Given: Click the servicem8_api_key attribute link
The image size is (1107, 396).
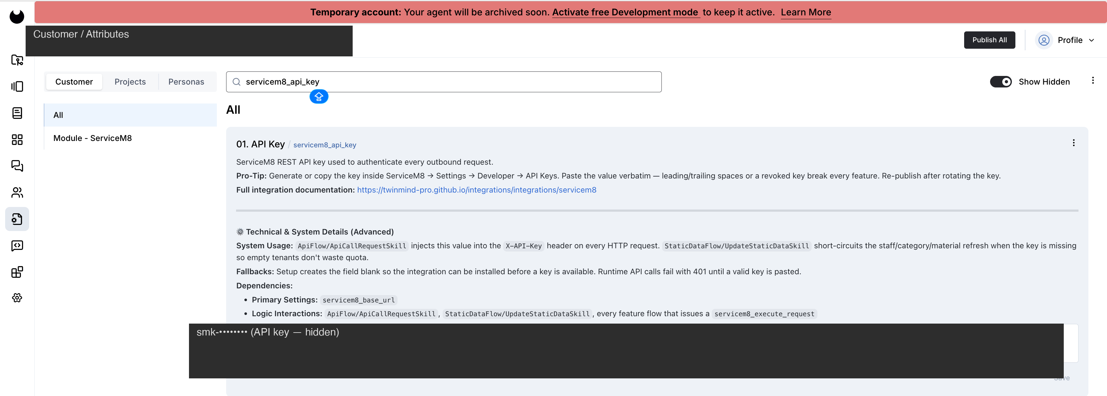Looking at the screenshot, I should 324,145.
